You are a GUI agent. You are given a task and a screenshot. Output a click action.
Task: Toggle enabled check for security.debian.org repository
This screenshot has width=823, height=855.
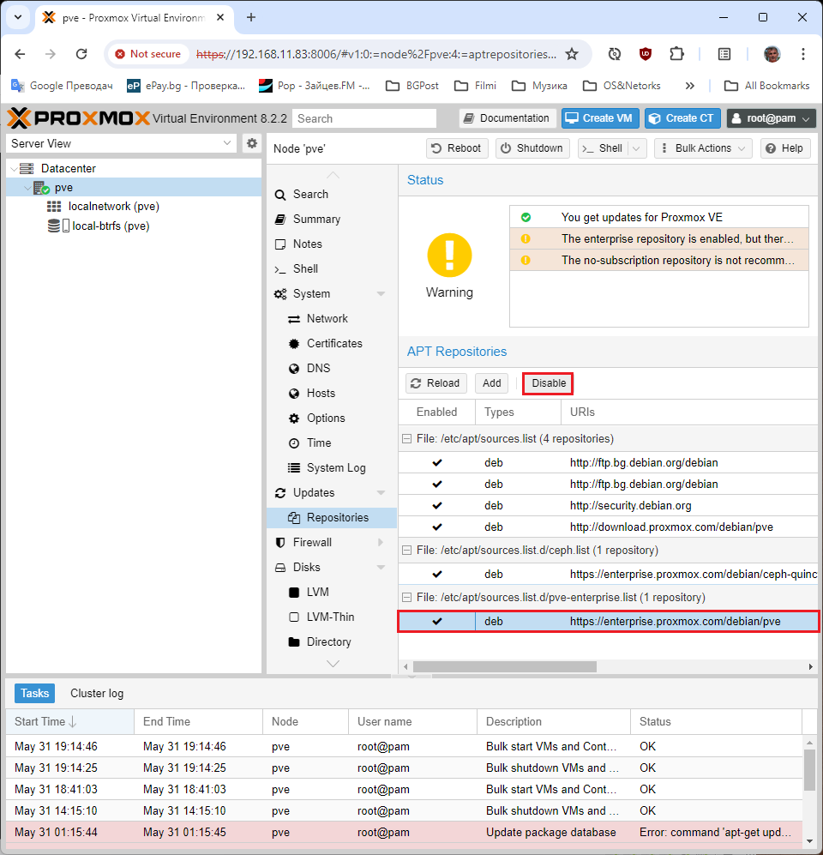pyautogui.click(x=437, y=505)
